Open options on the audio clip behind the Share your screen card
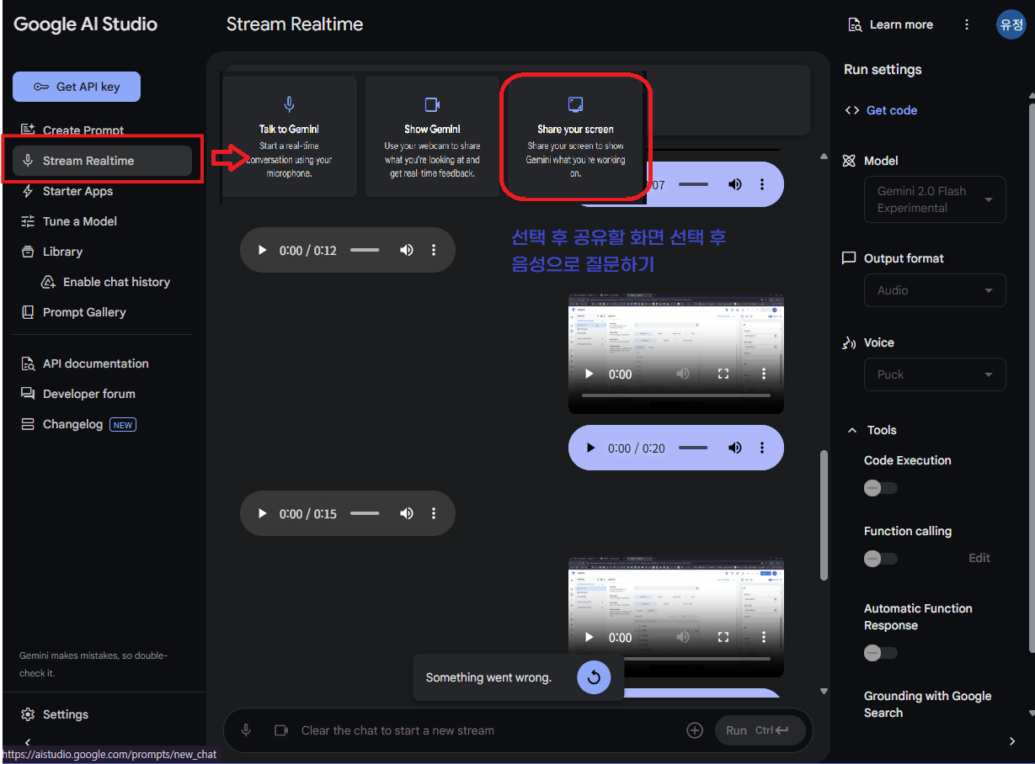 click(x=762, y=184)
